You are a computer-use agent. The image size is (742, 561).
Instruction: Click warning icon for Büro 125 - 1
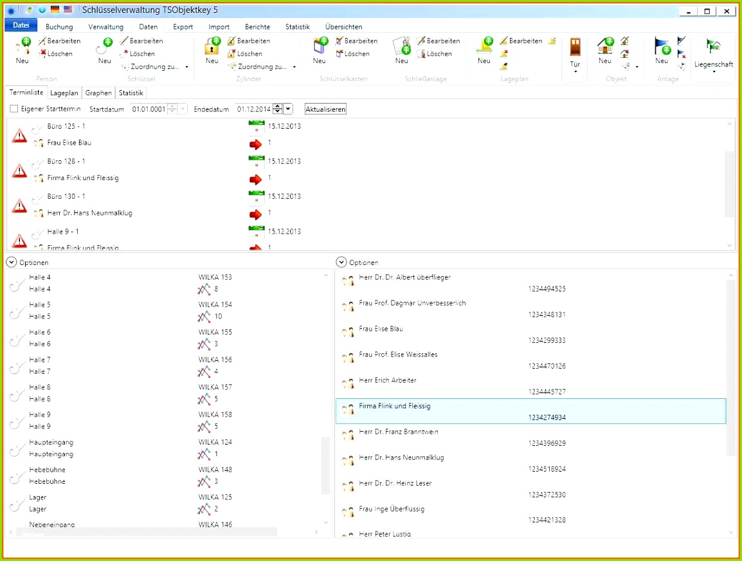(19, 136)
